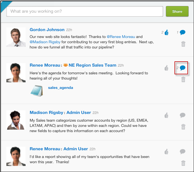Delete Gordon Johnson's post using trash icon
Screen dimensions: 194x172
coord(183,44)
